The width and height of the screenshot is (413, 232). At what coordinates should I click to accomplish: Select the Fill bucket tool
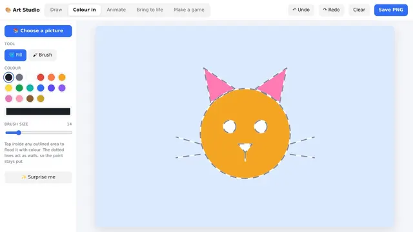pos(15,55)
